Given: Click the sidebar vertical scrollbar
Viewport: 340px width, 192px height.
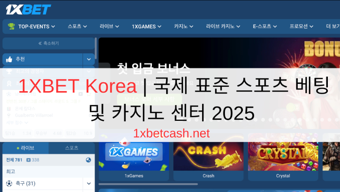Looking at the screenshot, I should [x=96, y=48].
